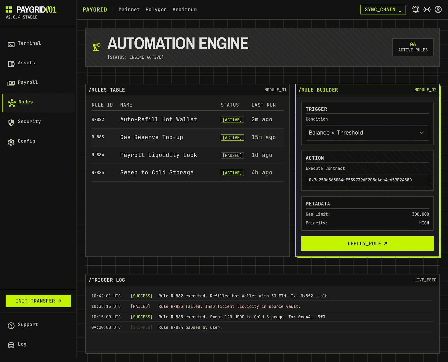The image size is (448, 362).
Task: Click the PAYGRID grid logo icon
Action: point(9,10)
